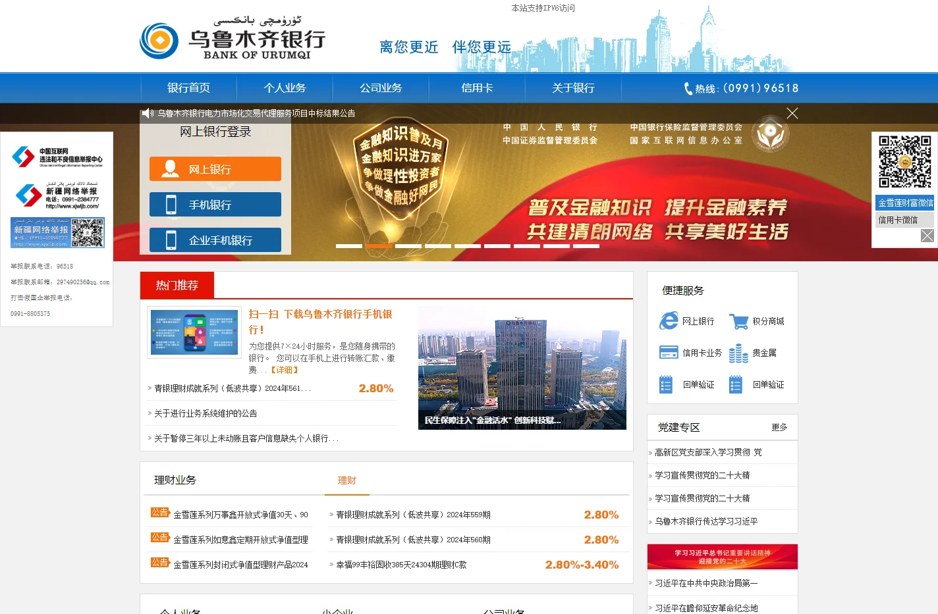Open 青银理财成就系列 2024年559期 product
Screen dimensions: 938x614
(413, 515)
